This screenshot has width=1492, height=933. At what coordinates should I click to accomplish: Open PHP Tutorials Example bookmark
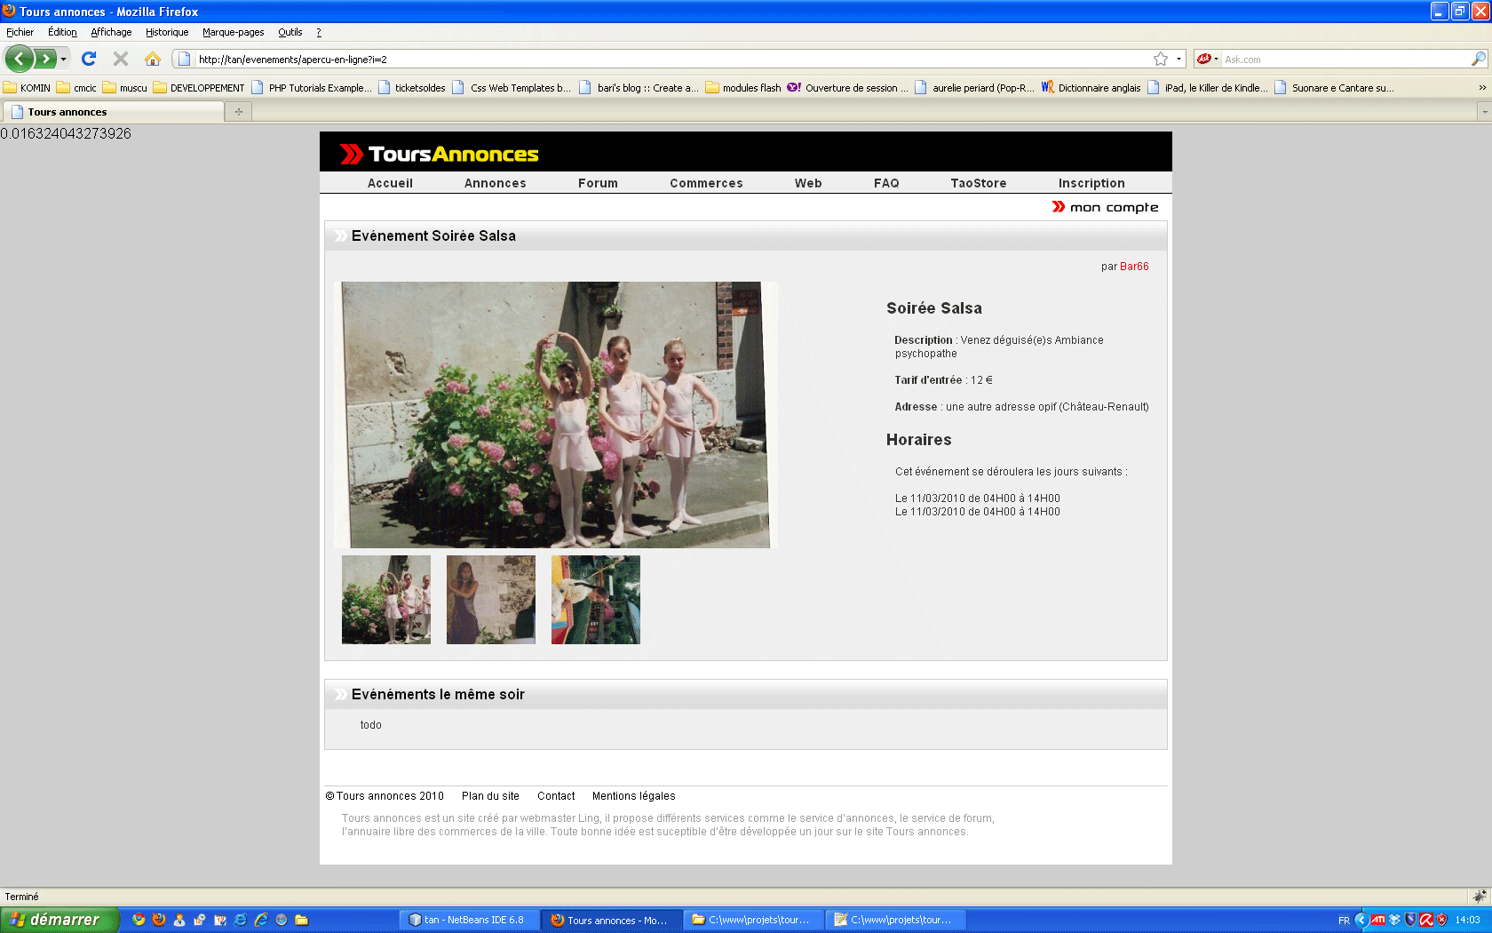(x=312, y=88)
